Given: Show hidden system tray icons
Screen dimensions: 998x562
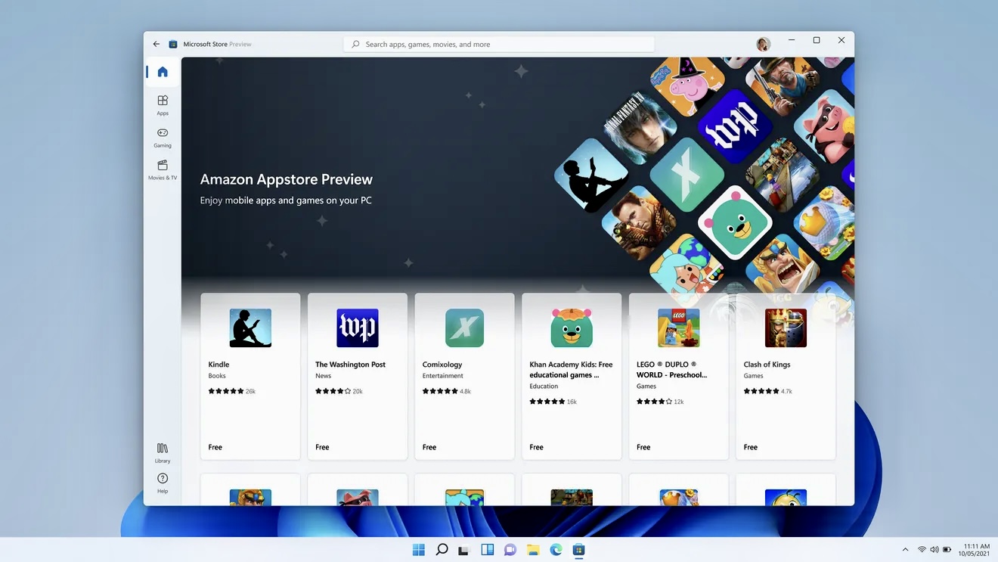Looking at the screenshot, I should point(906,550).
